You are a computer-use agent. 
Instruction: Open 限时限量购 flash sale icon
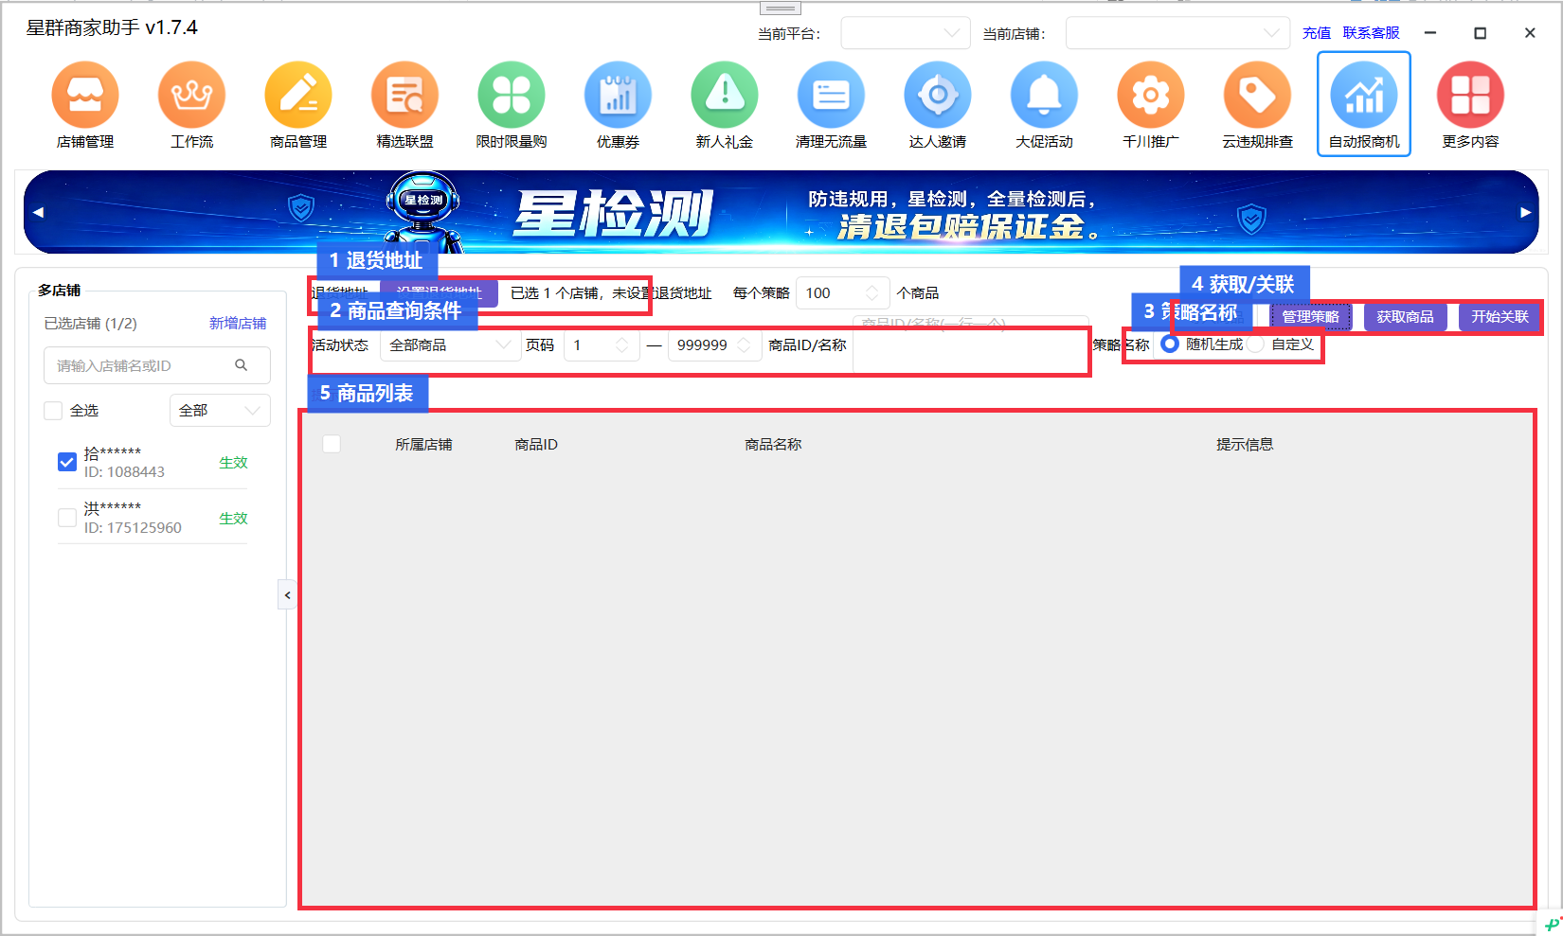(x=512, y=96)
